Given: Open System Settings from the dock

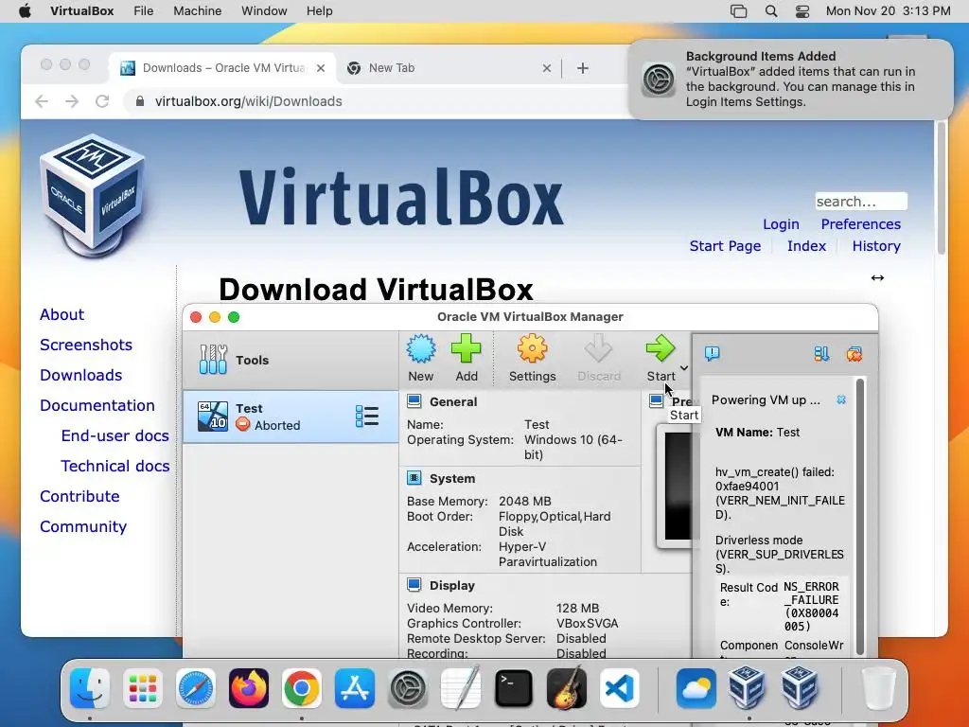Looking at the screenshot, I should click(408, 688).
